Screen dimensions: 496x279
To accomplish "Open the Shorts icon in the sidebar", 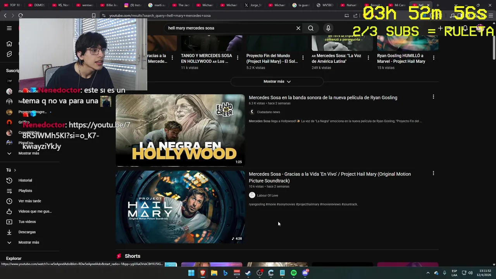I will click(x=9, y=54).
